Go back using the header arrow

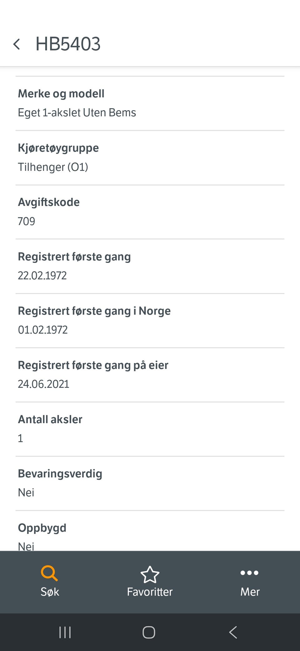pyautogui.click(x=17, y=44)
